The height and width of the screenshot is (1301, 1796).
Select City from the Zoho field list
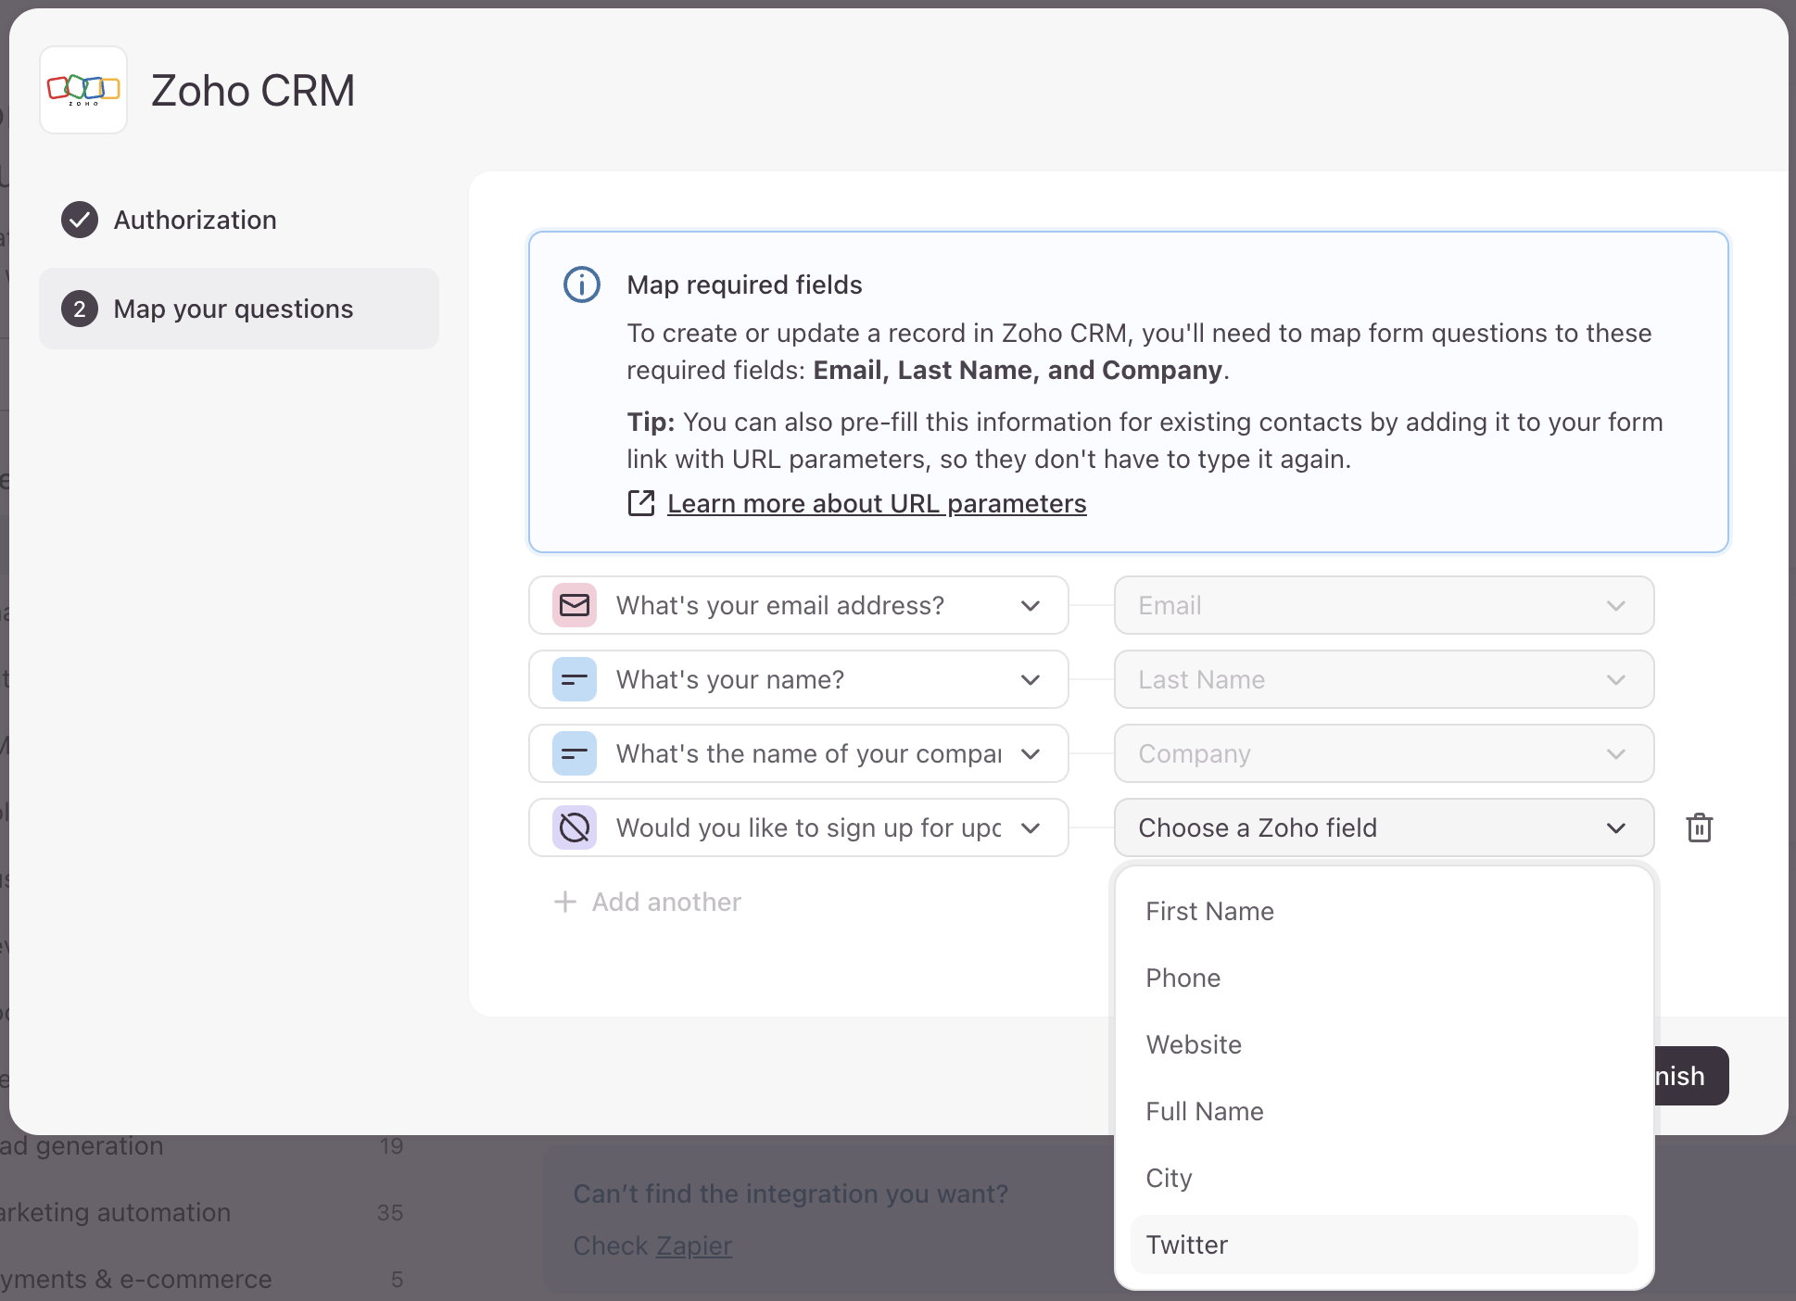1385,1178
